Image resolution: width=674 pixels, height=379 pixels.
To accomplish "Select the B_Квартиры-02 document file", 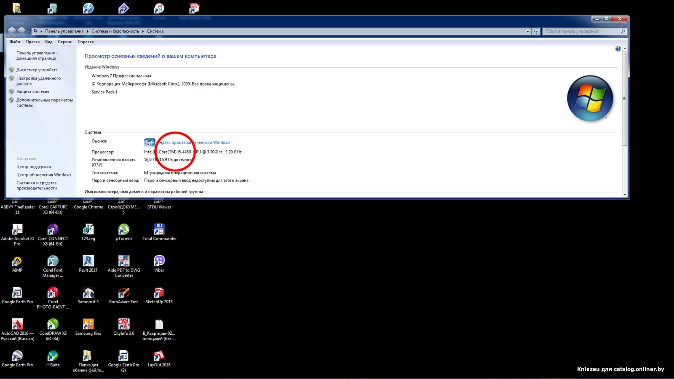I will pos(159,329).
